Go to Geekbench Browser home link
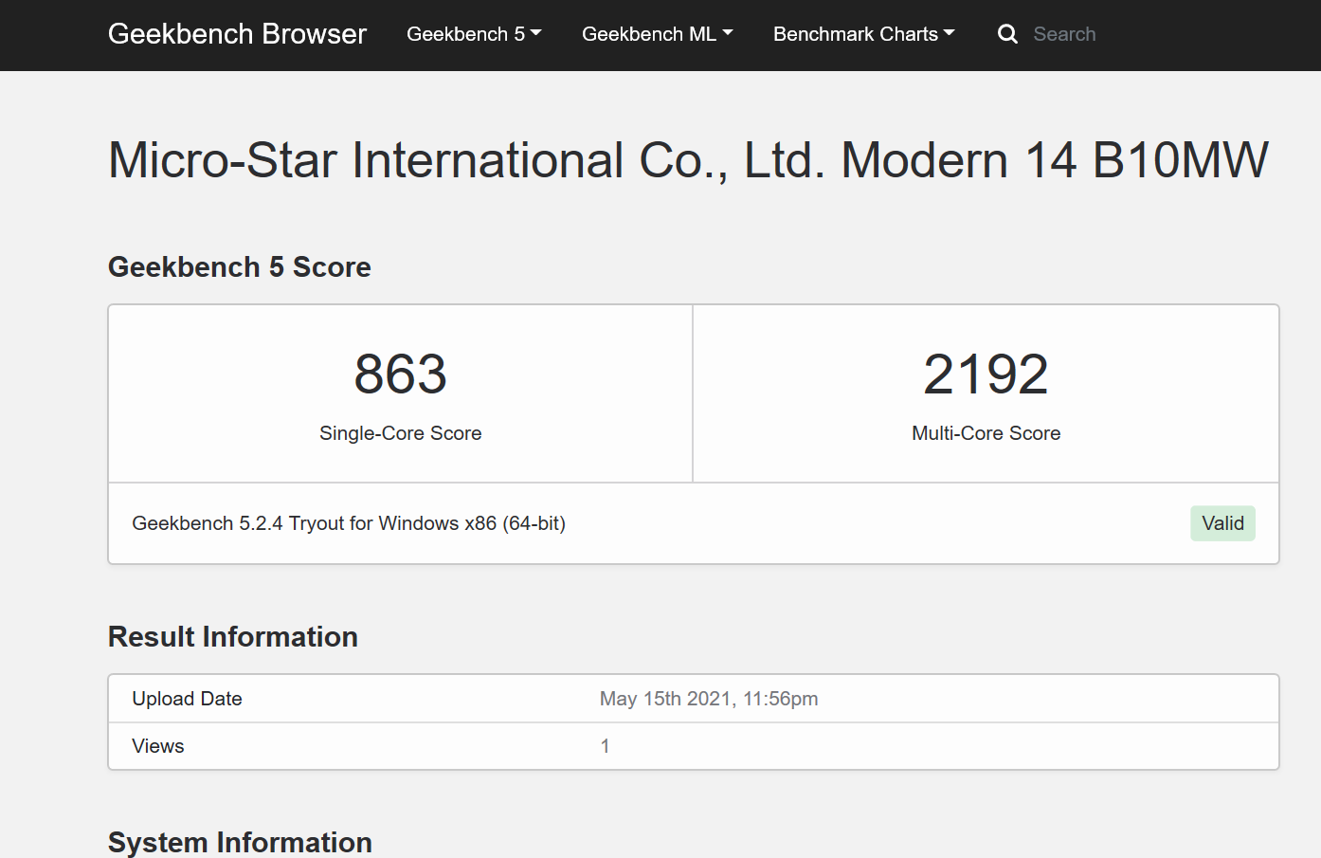Screen dimensions: 1321x858 click(x=237, y=34)
